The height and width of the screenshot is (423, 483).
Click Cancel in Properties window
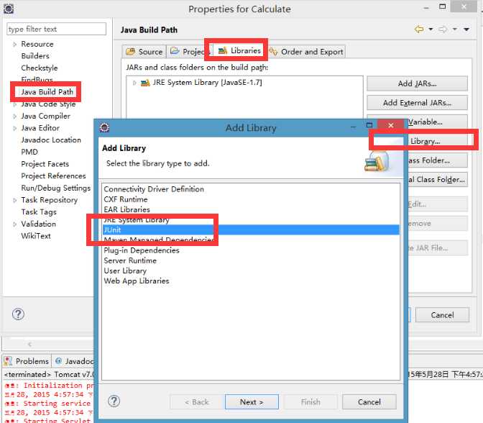pyautogui.click(x=442, y=315)
